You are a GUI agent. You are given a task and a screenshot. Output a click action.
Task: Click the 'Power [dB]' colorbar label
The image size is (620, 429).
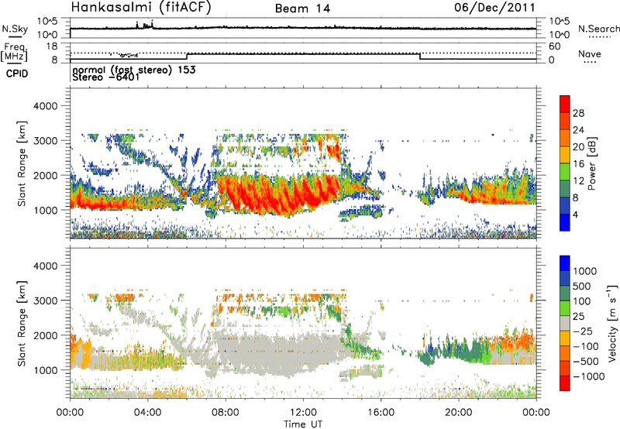(x=591, y=163)
